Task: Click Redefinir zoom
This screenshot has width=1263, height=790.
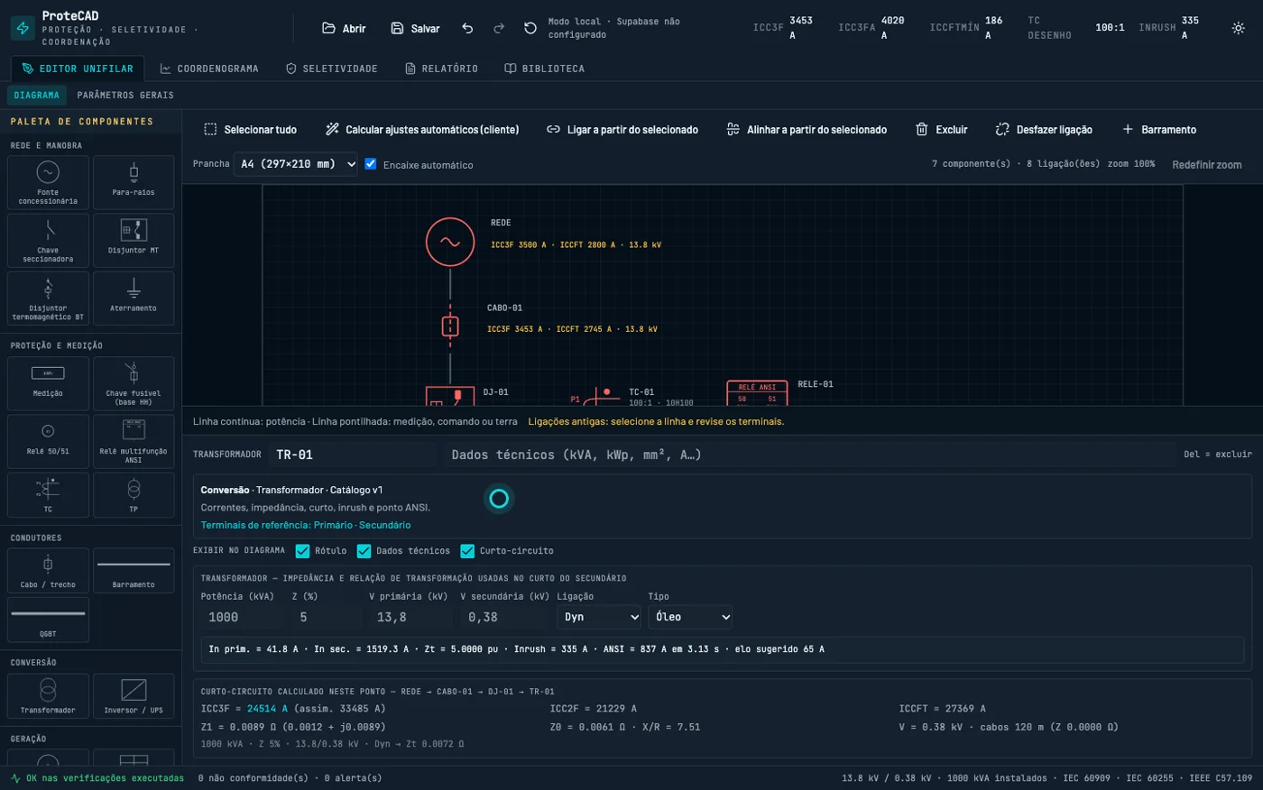Action: coord(1207,165)
